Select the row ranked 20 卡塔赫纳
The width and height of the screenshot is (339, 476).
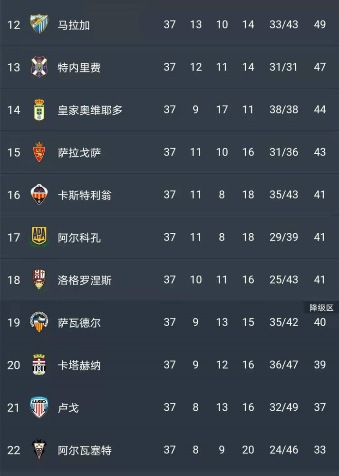169,365
